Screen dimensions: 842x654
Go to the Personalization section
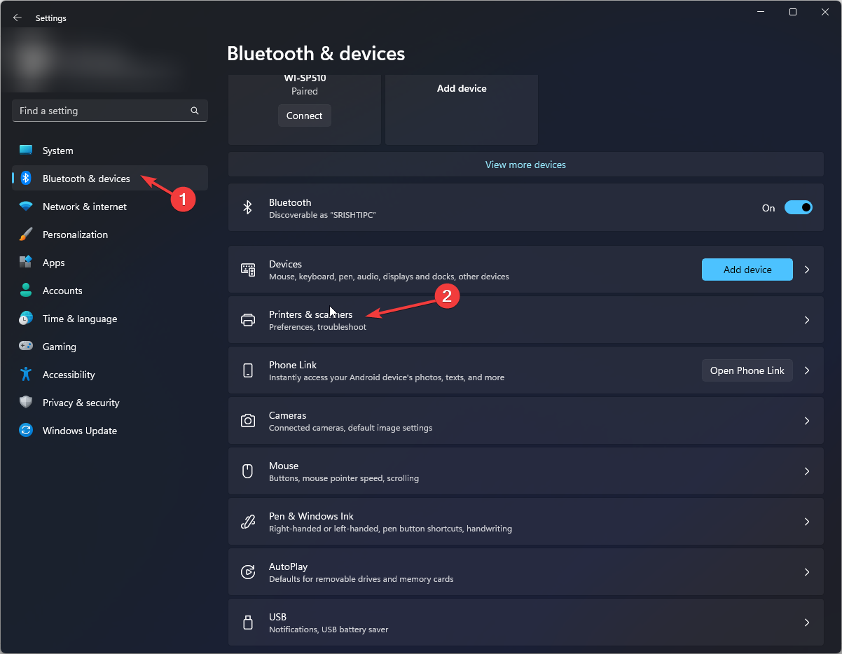point(110,235)
